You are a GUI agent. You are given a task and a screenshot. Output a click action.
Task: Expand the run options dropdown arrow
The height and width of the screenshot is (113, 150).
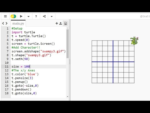28,16
